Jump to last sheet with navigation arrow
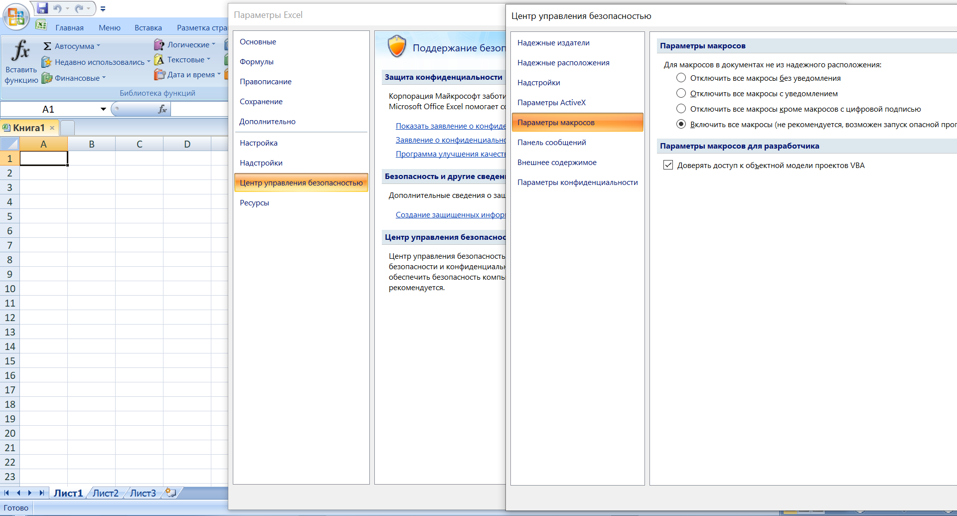The image size is (957, 516). pos(42,493)
